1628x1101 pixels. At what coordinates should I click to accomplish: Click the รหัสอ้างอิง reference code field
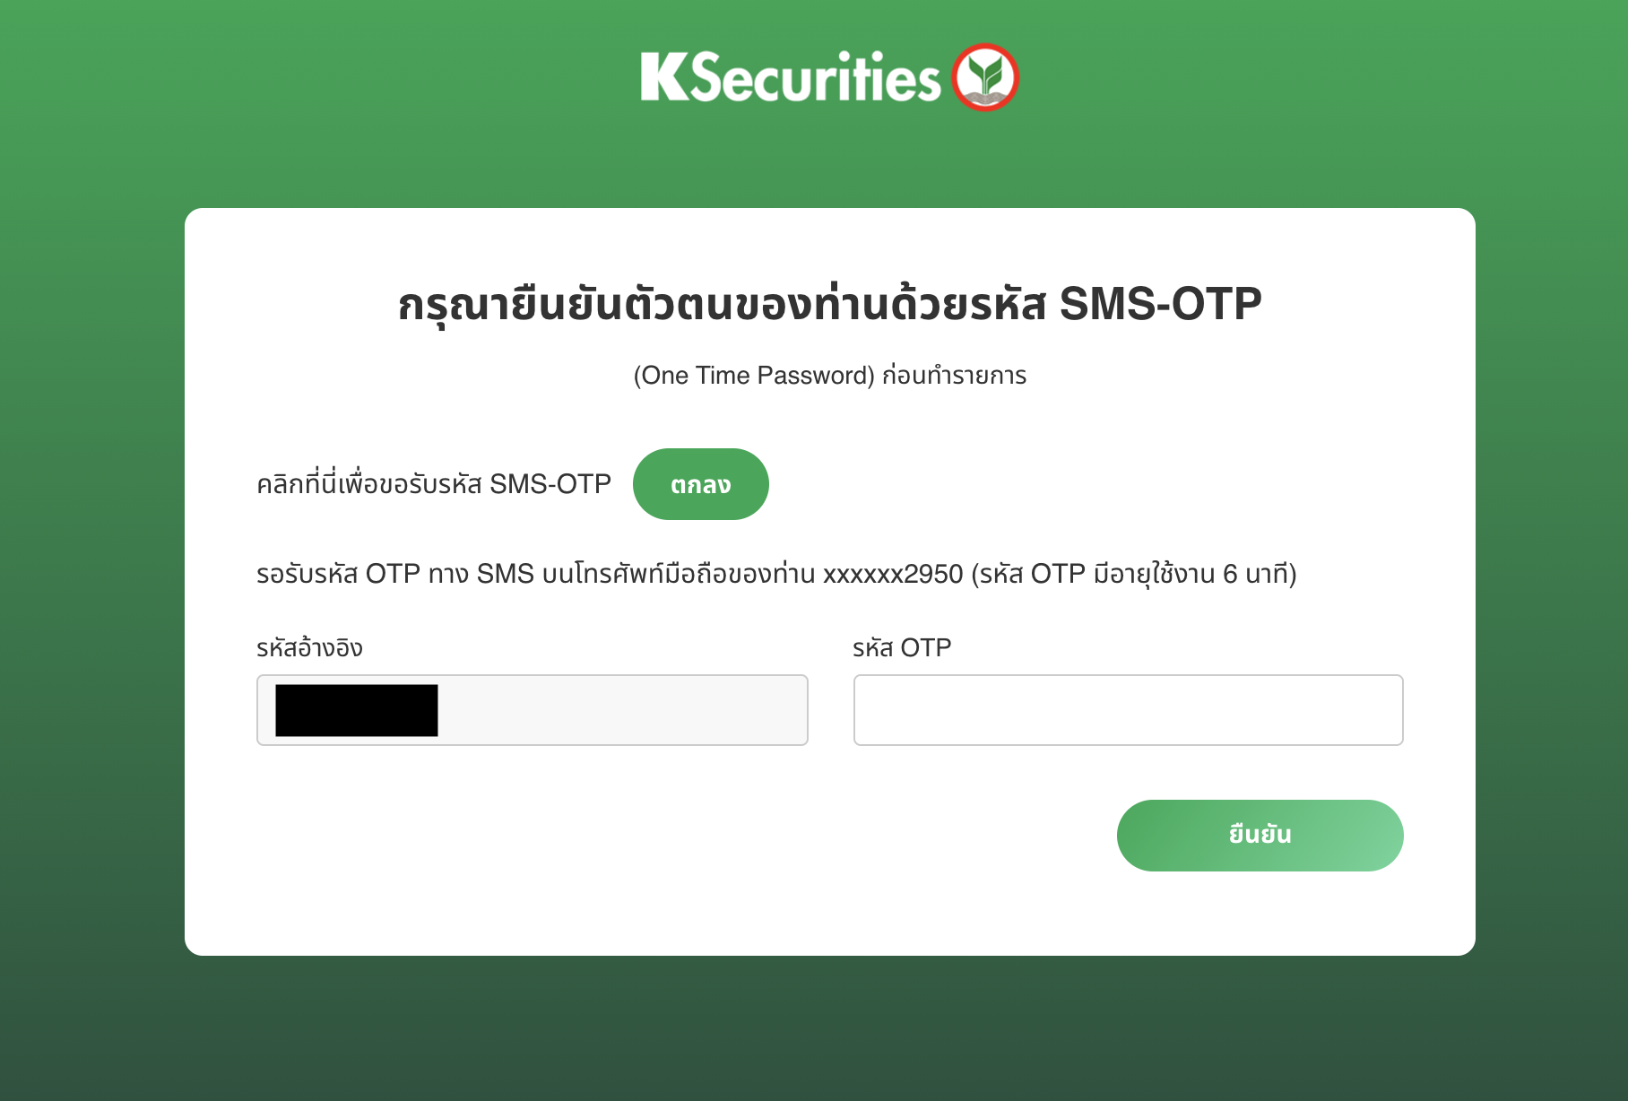[533, 710]
